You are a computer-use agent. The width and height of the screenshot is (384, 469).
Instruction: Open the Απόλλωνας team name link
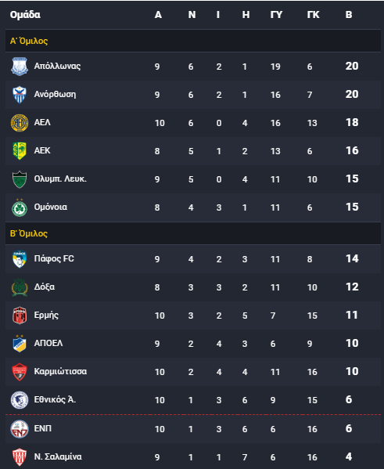click(57, 66)
